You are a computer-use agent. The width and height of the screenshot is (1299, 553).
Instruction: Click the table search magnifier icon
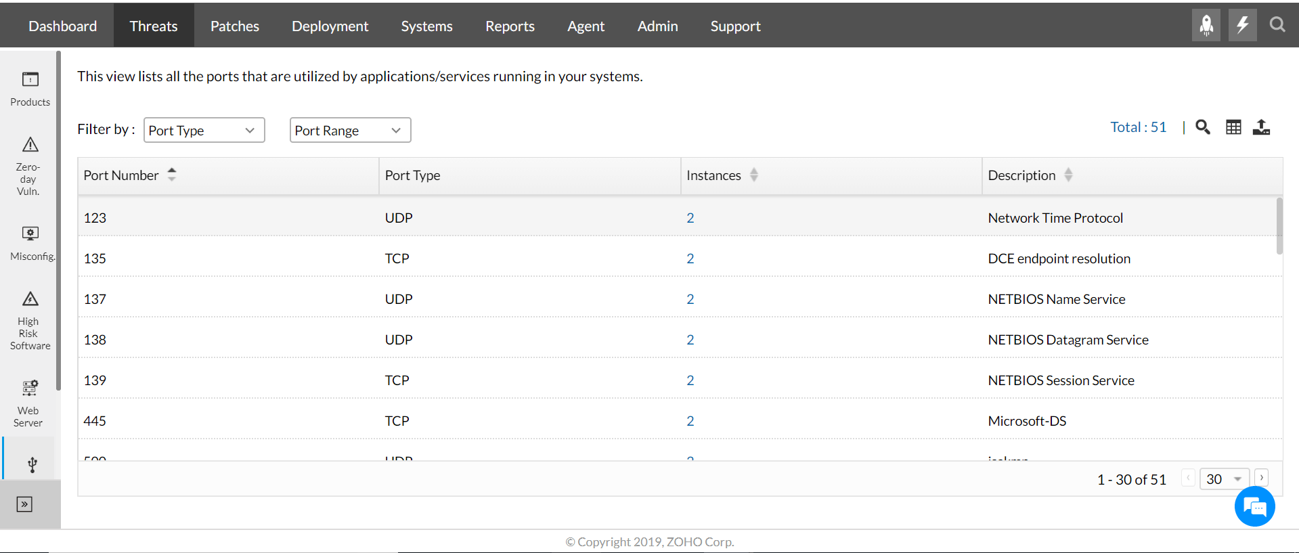pos(1202,127)
